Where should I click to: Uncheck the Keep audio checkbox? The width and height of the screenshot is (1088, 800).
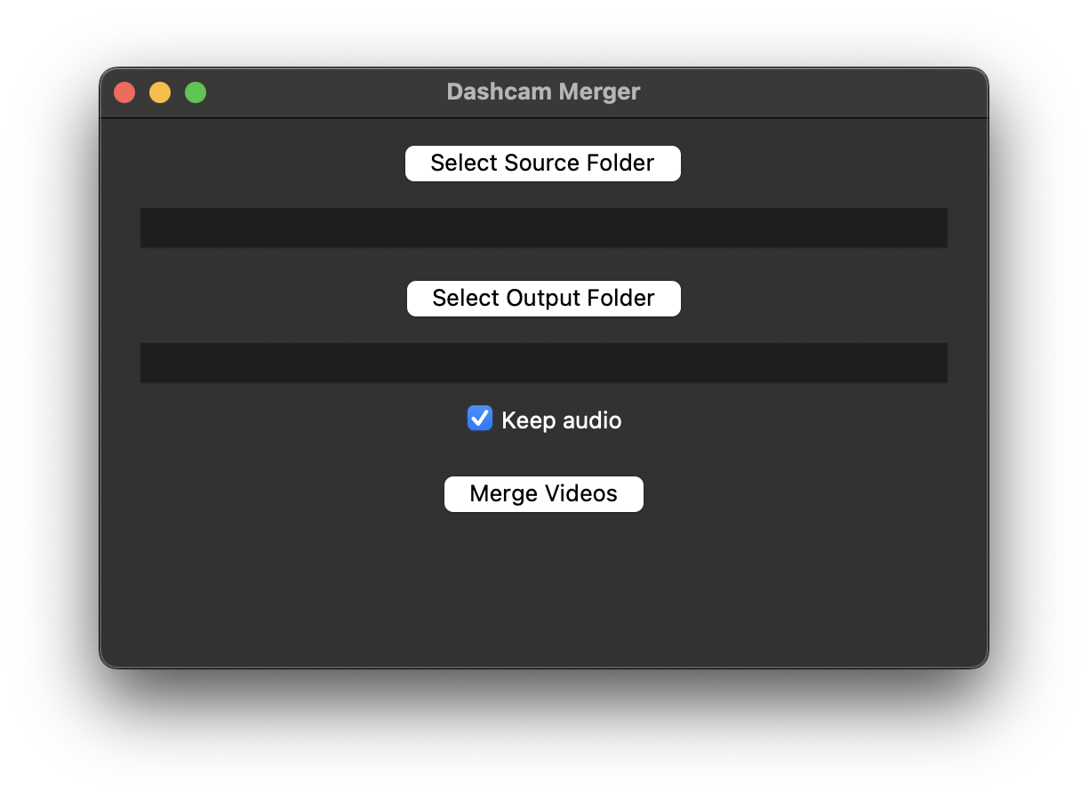[x=480, y=419]
